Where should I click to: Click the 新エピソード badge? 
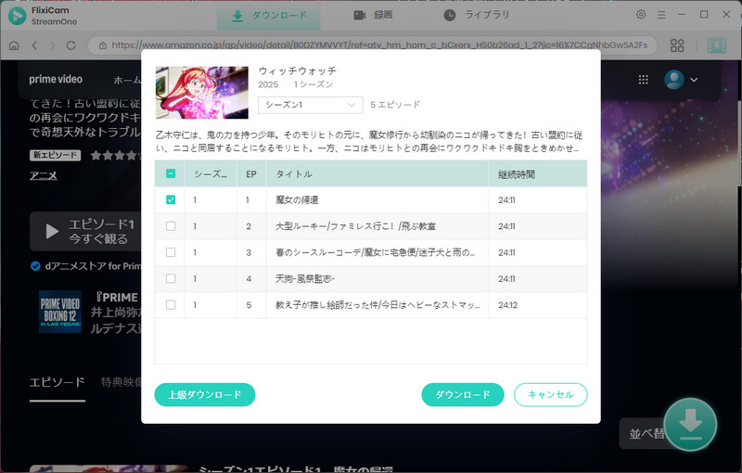click(x=56, y=155)
